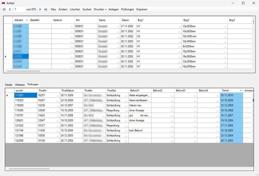Sort by the Pruefer column header
The width and height of the screenshot is (259, 176).
(94, 91)
